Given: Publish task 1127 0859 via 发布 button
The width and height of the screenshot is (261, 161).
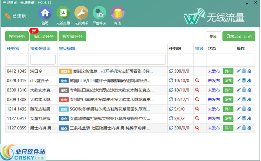Looking at the screenshot, I should pos(228,128).
